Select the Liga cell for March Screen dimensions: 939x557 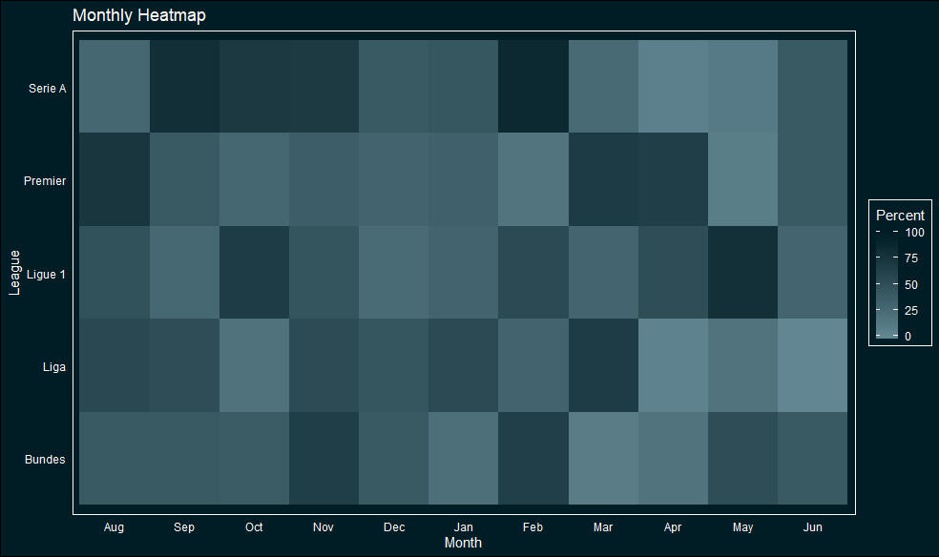(602, 365)
